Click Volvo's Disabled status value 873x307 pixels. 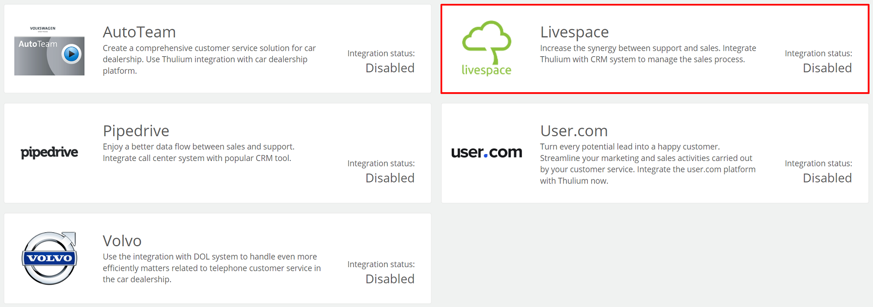(390, 279)
